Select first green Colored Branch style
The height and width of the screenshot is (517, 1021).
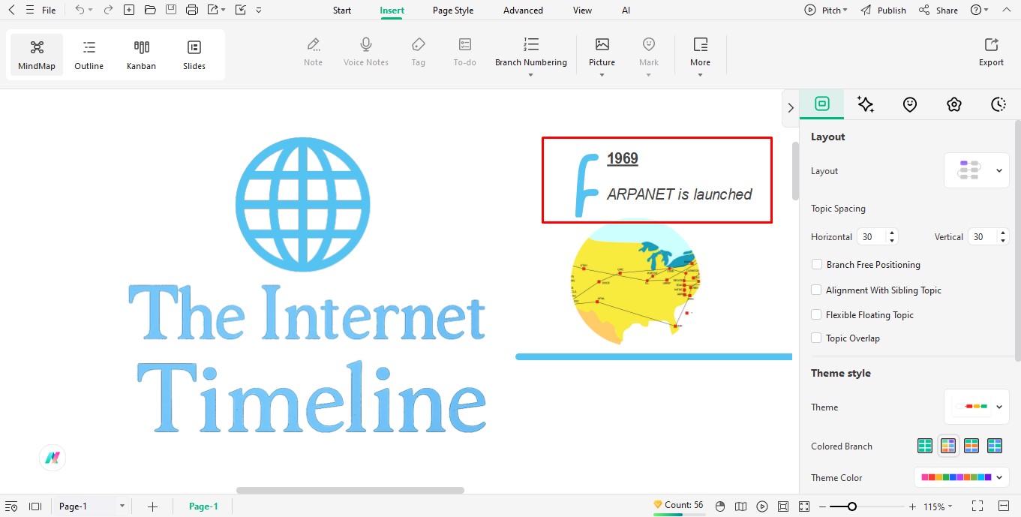(x=925, y=446)
